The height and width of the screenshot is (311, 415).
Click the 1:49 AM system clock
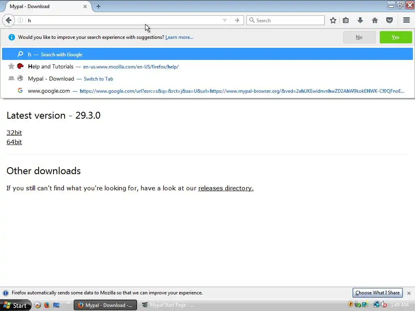[400, 305]
